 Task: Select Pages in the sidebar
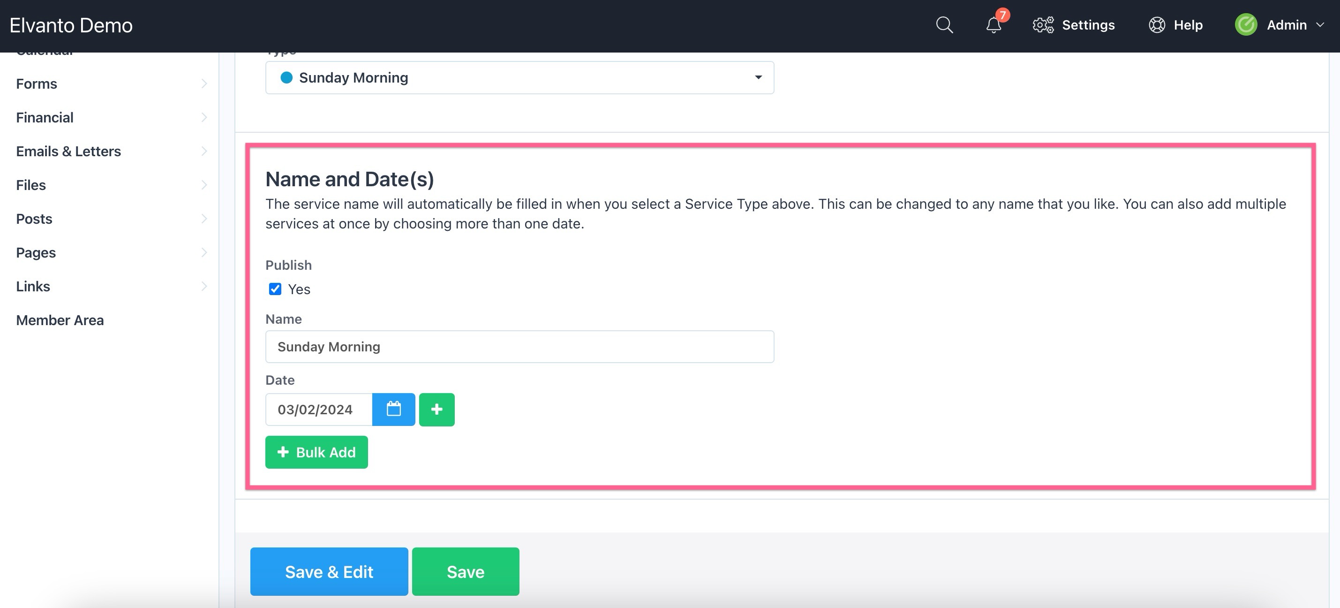[36, 252]
